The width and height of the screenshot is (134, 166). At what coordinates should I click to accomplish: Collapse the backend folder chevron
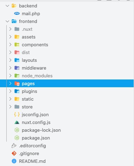7,6
